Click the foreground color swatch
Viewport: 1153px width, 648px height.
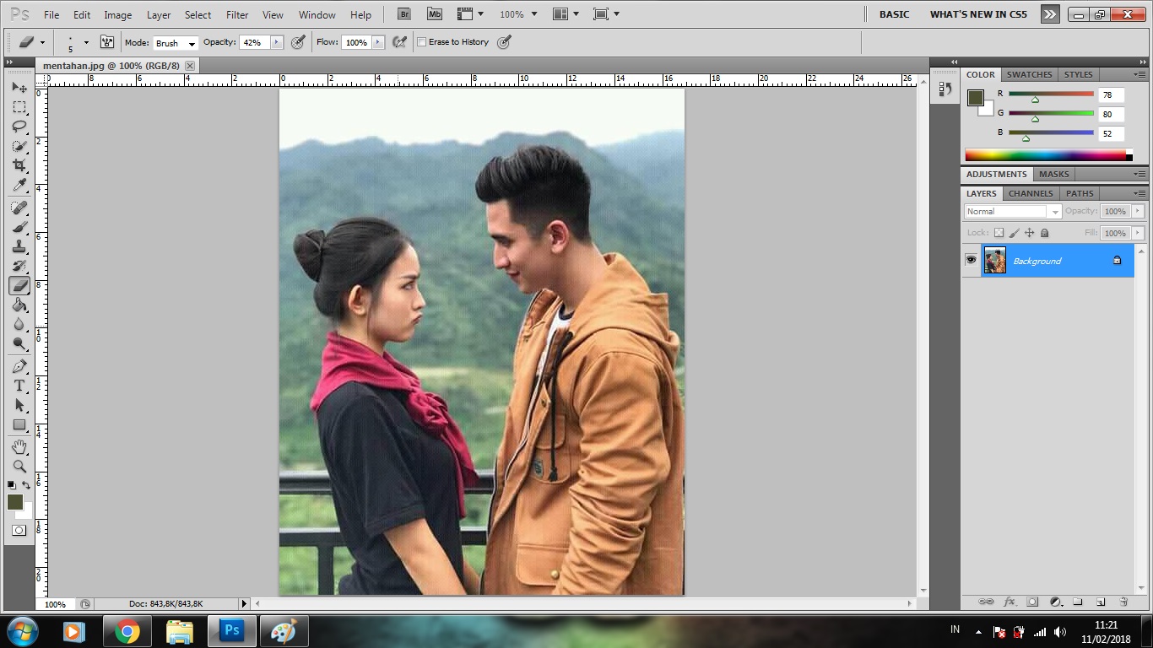coord(15,502)
